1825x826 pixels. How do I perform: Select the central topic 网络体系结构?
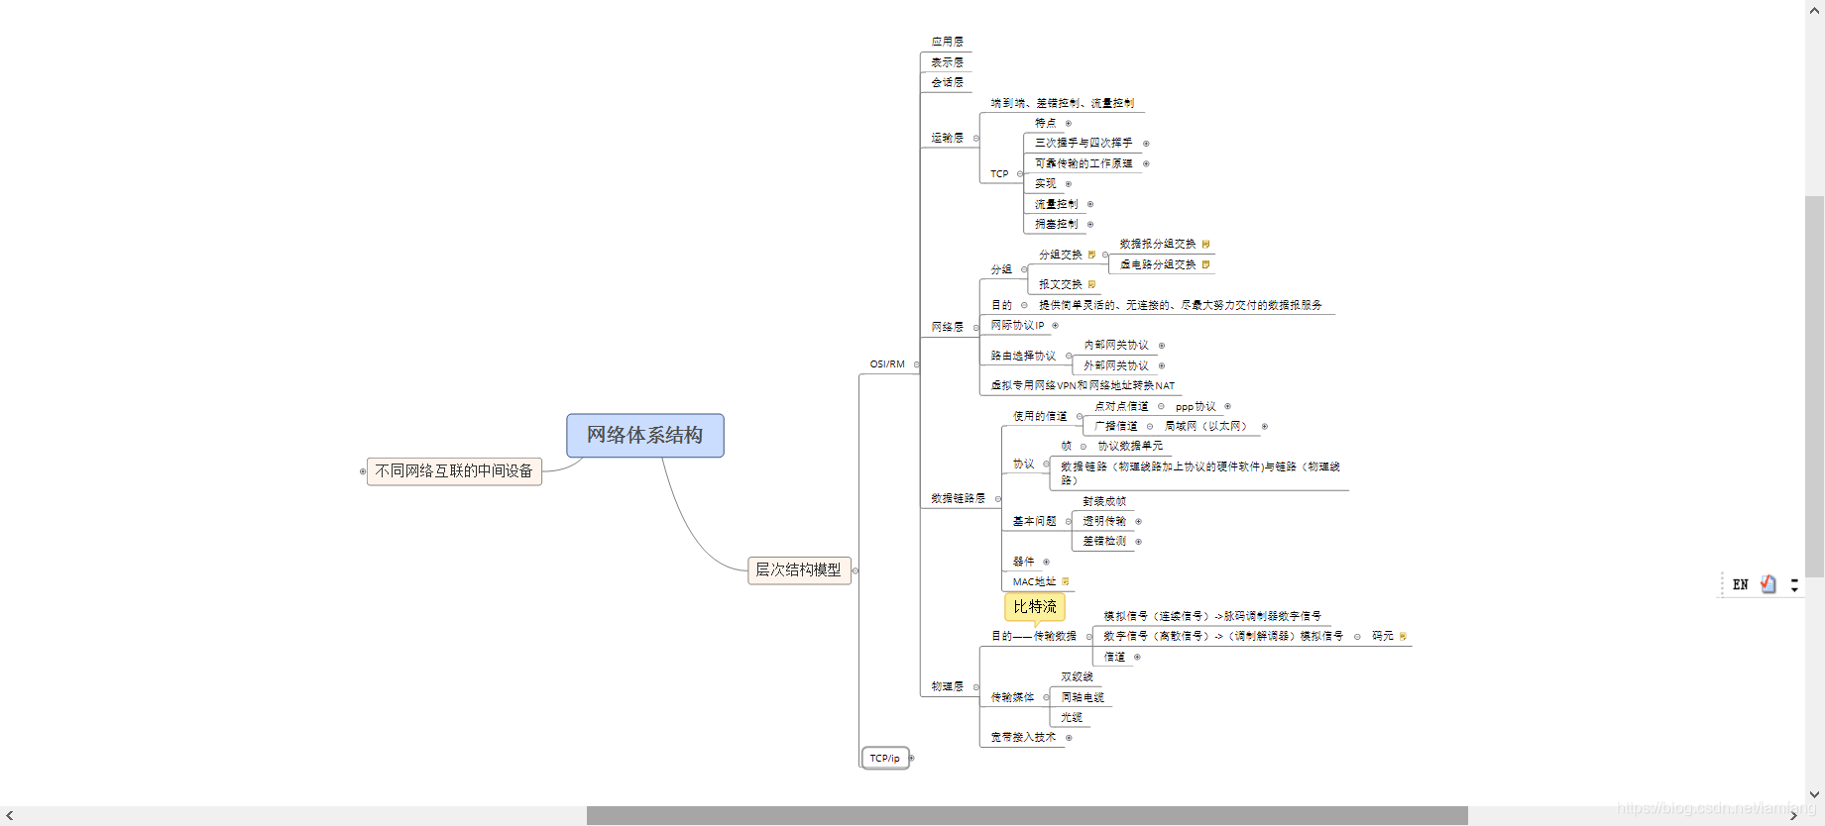pos(645,435)
